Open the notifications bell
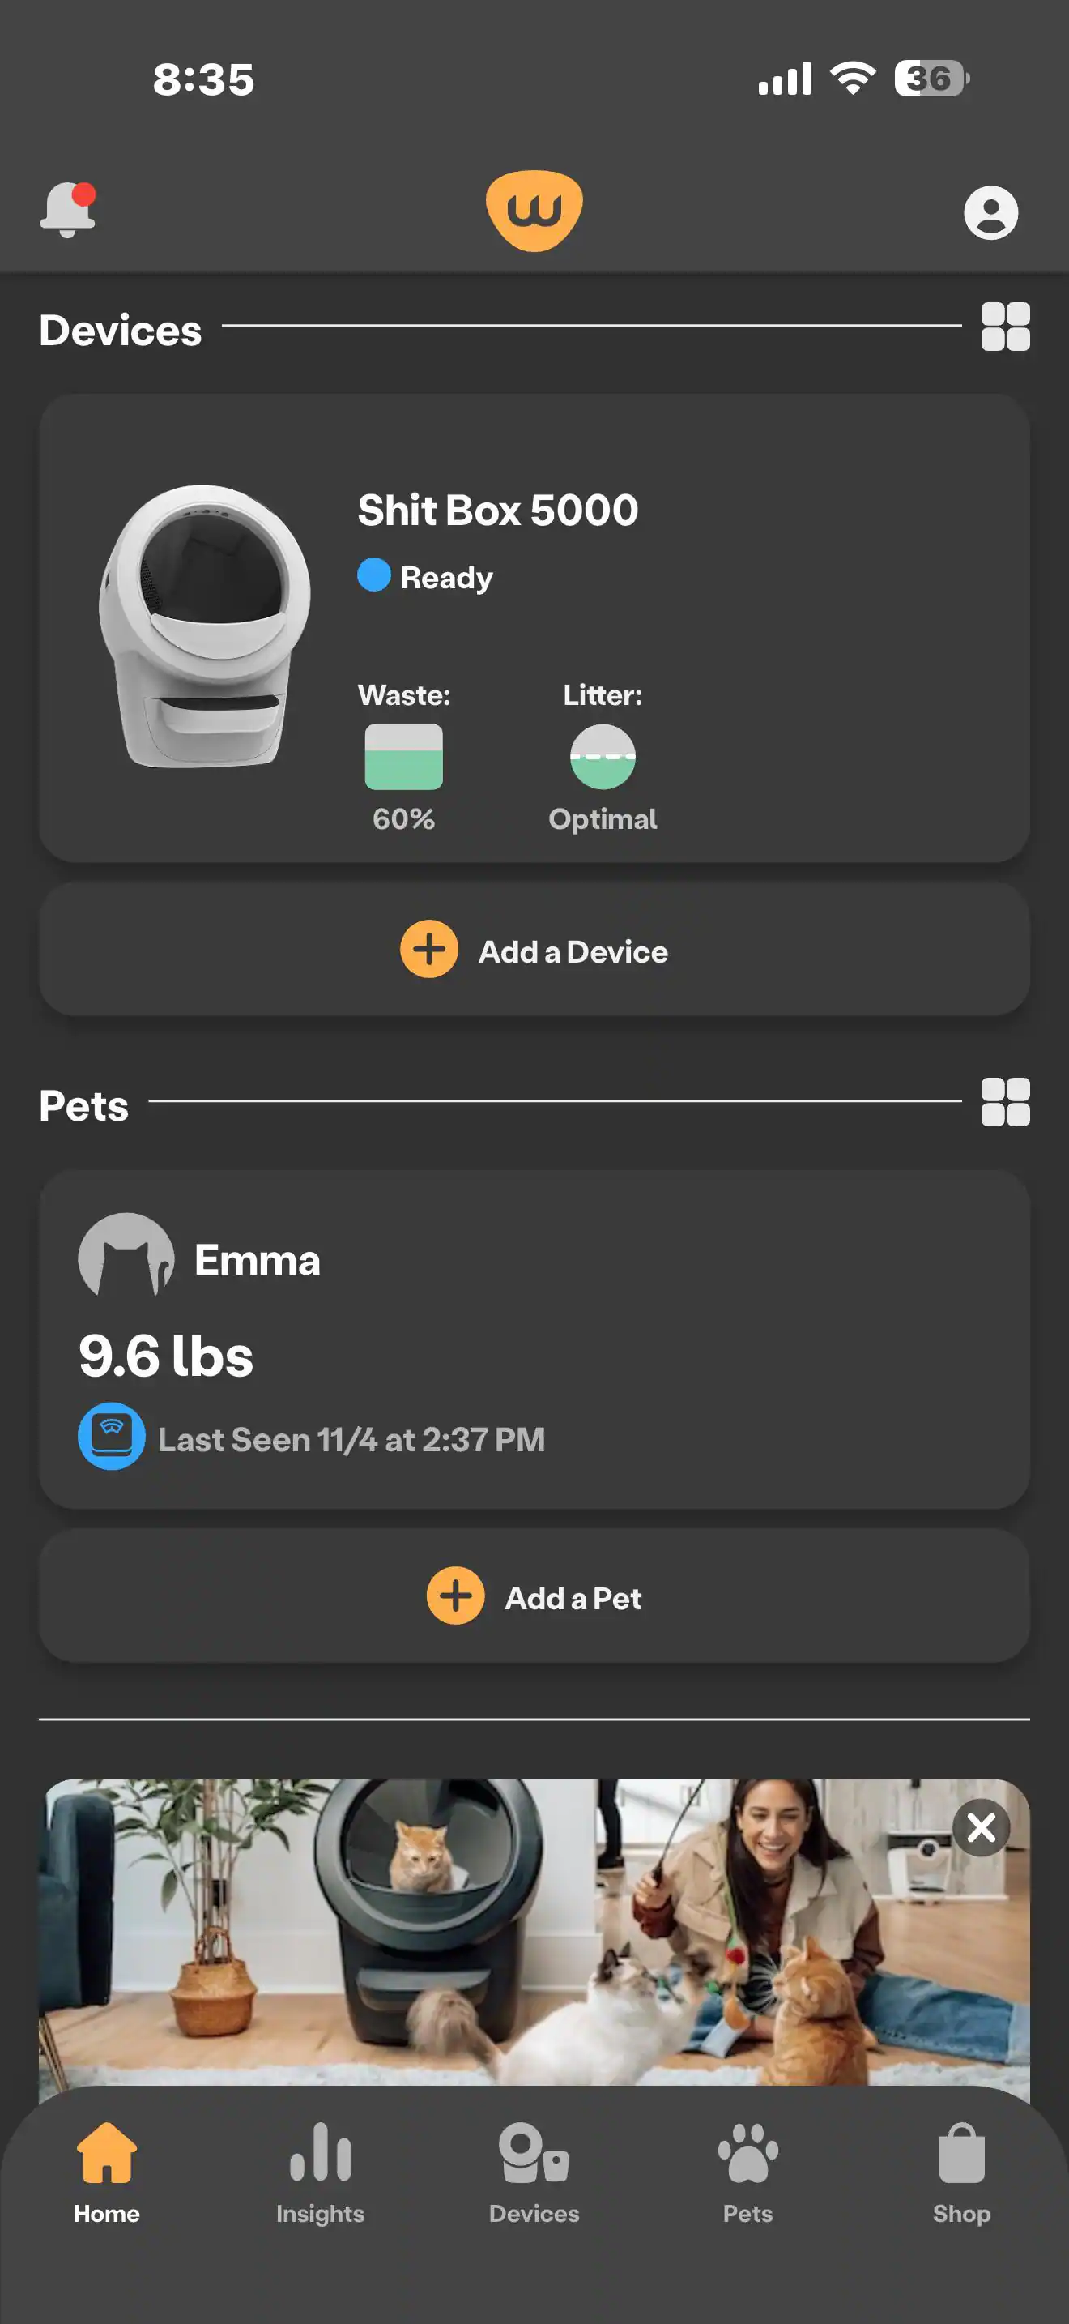 pos(67,210)
